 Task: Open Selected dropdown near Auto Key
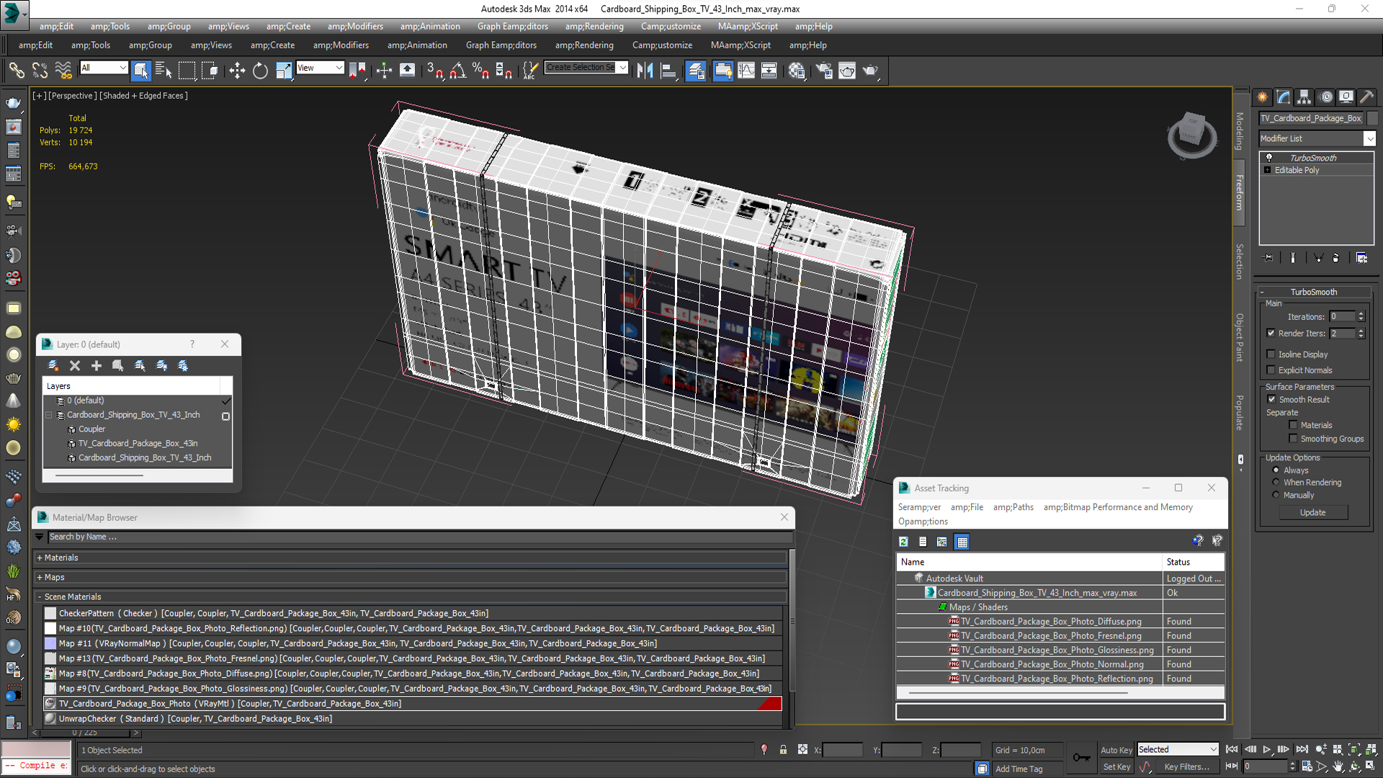point(1177,749)
